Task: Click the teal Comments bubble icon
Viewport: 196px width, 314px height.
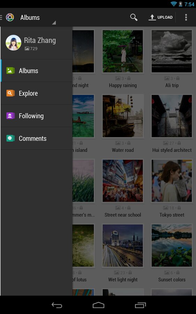Action: (x=10, y=139)
